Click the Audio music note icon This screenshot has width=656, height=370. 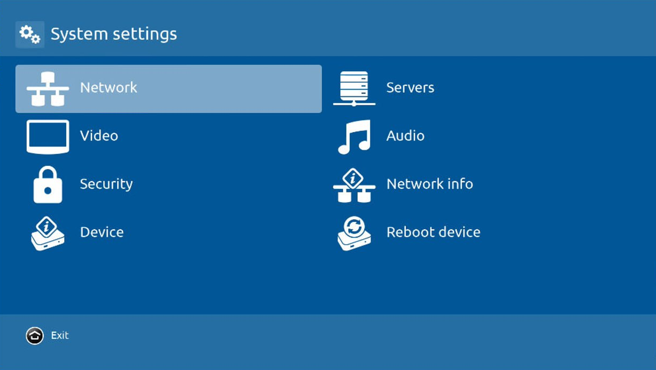(354, 137)
